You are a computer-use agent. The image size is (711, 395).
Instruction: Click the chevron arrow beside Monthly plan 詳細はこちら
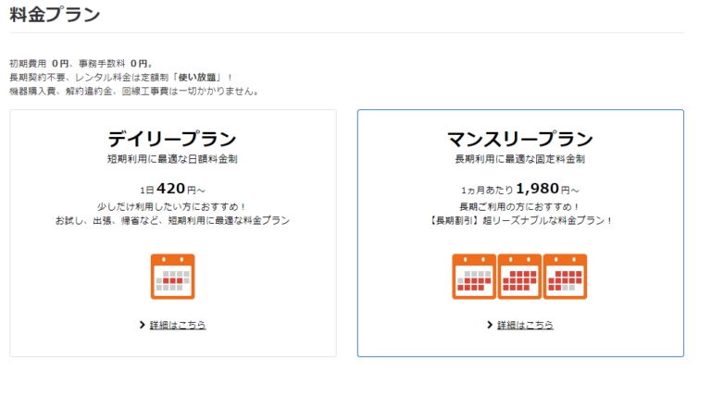point(490,325)
